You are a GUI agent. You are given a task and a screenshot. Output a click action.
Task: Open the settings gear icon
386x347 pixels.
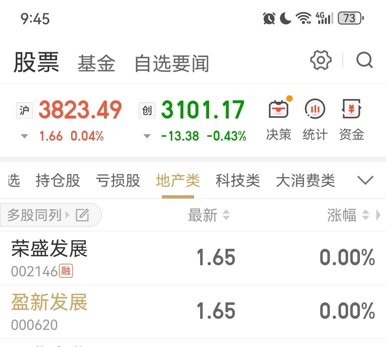click(x=321, y=60)
